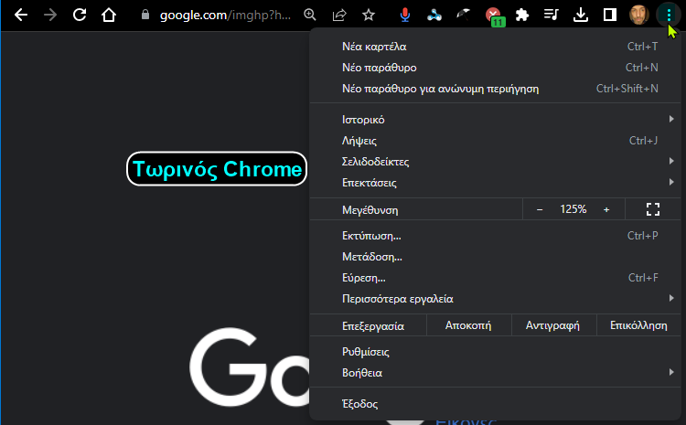Viewport: 686px width, 425px height.
Task: Open Ρυθμίσεις from the menu
Action: pos(495,352)
